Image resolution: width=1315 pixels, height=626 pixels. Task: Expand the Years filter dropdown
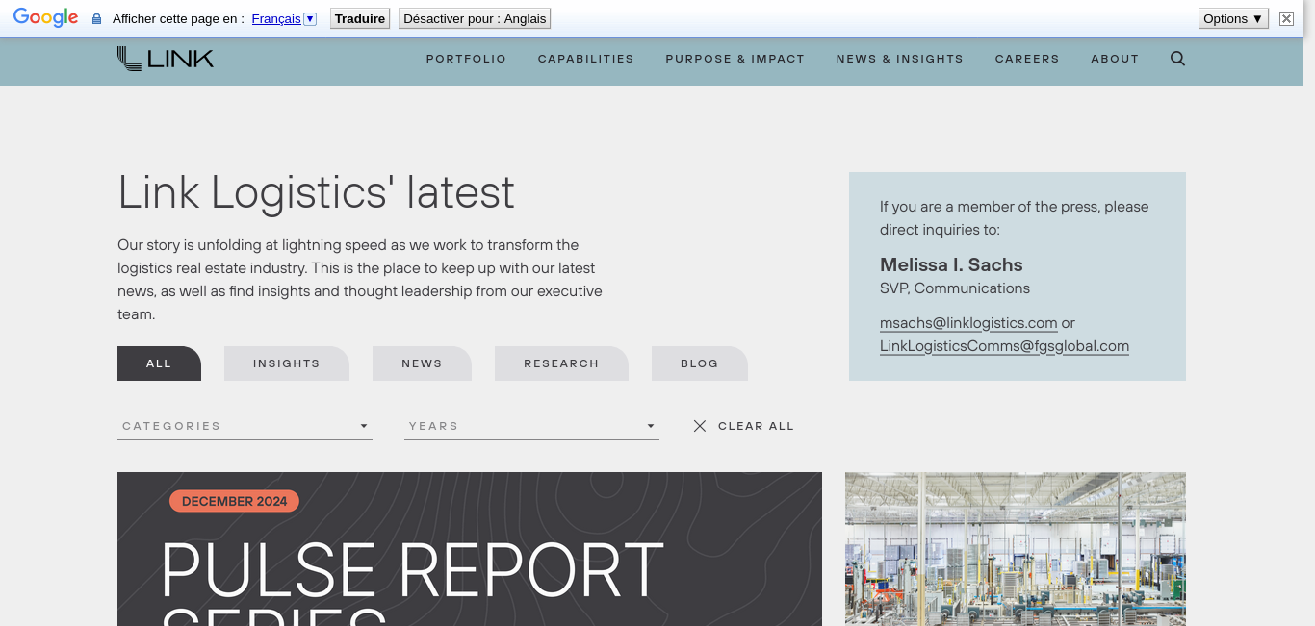(x=531, y=426)
